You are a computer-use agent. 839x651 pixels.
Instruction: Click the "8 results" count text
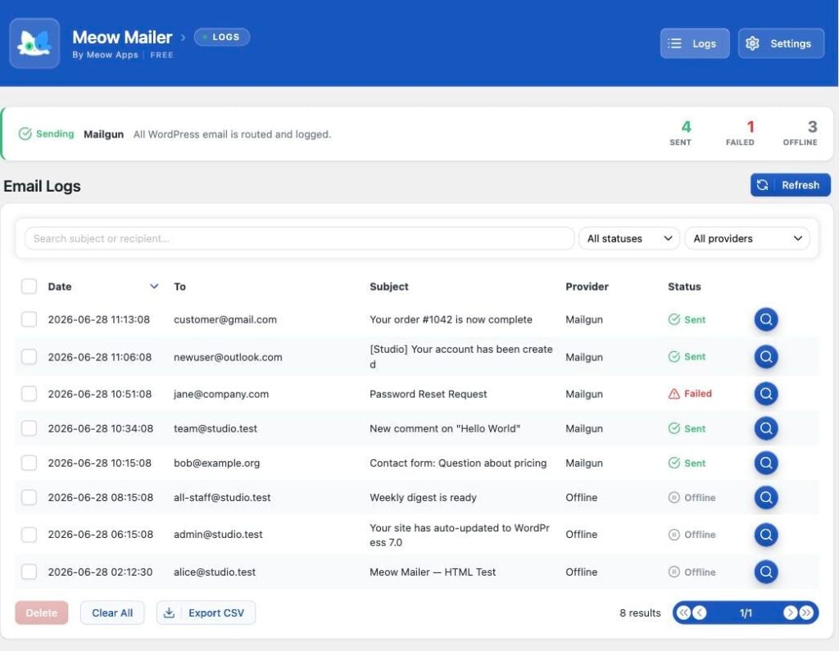pyautogui.click(x=640, y=613)
